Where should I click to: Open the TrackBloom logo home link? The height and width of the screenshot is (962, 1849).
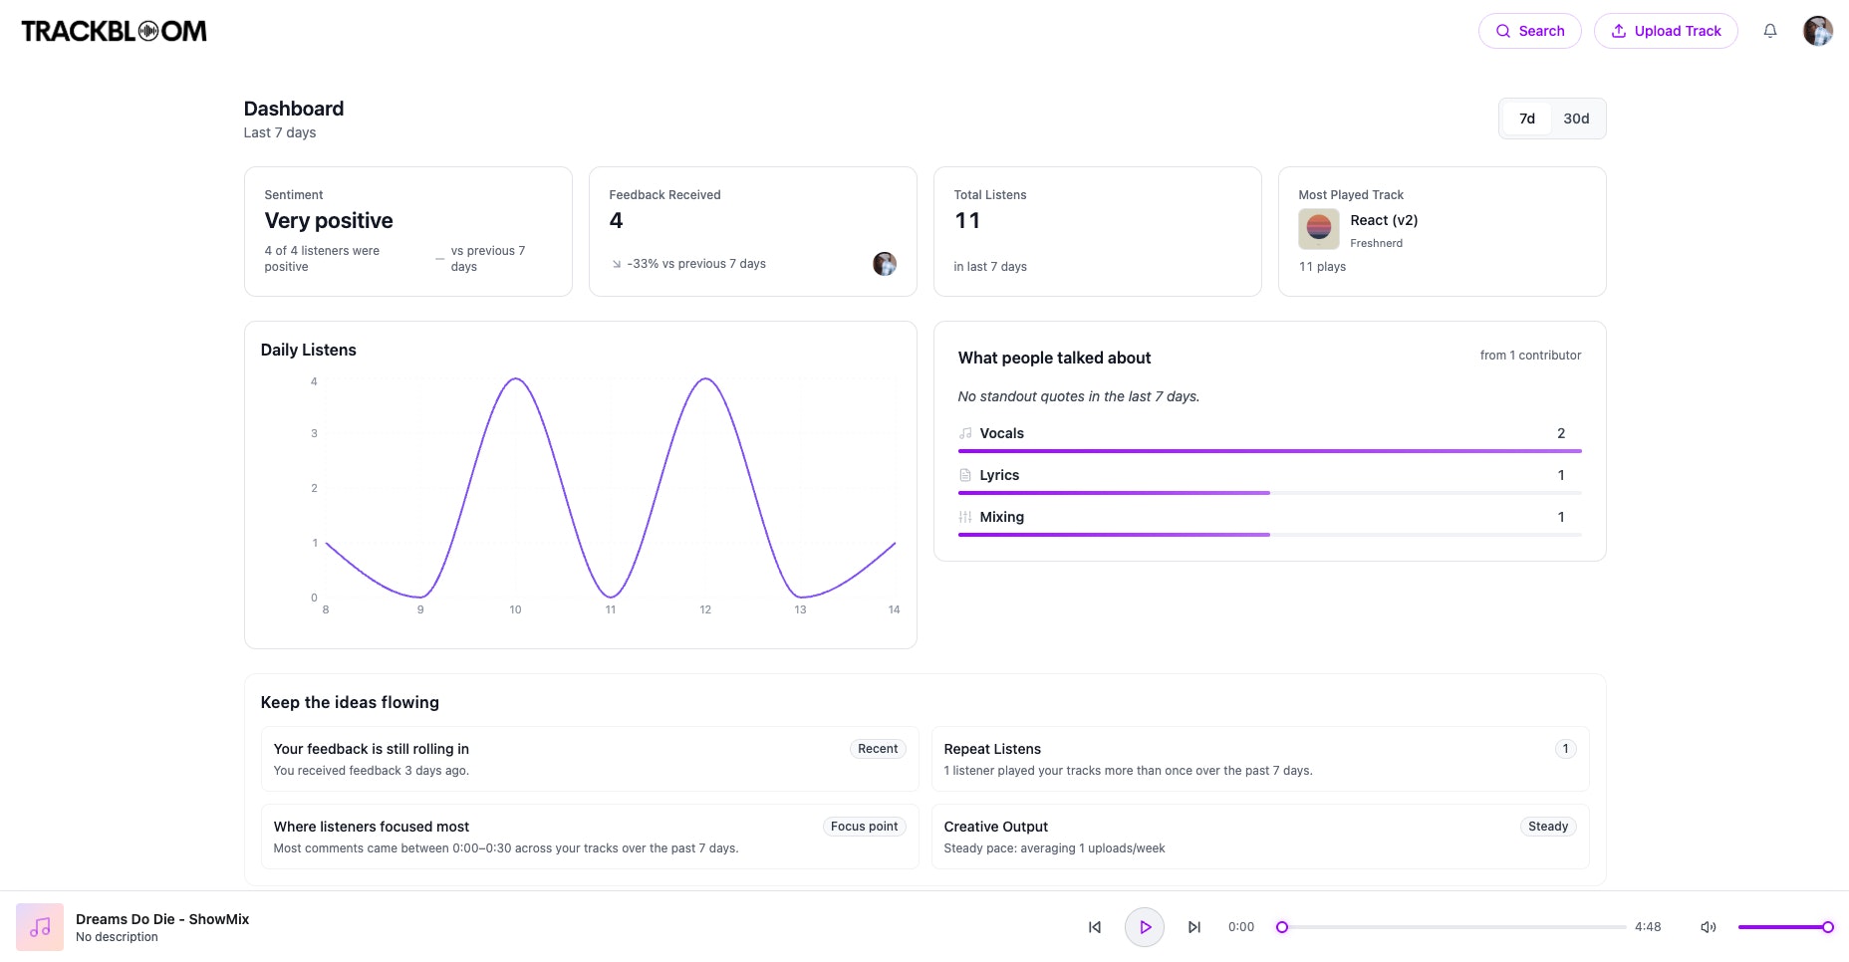[x=114, y=31]
